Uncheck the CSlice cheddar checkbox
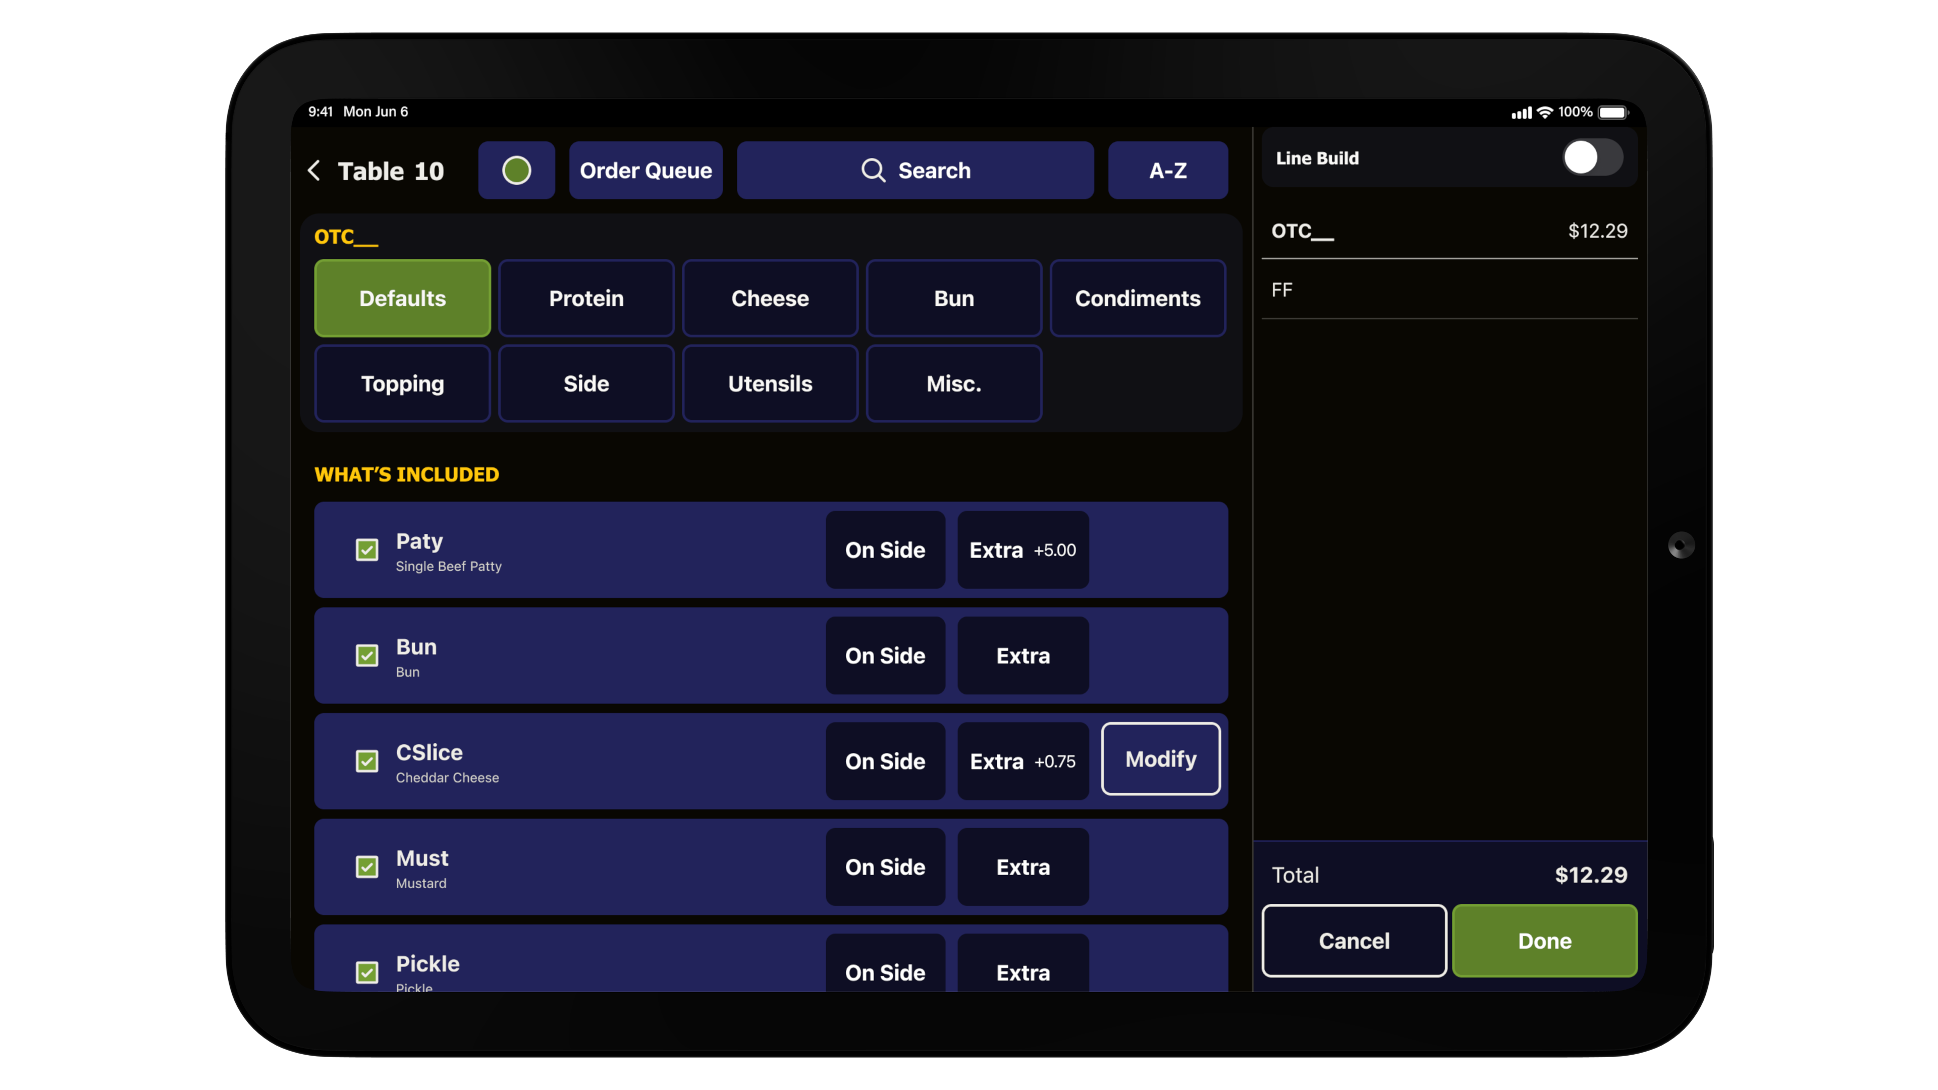The height and width of the screenshot is (1090, 1938). pos(367,761)
